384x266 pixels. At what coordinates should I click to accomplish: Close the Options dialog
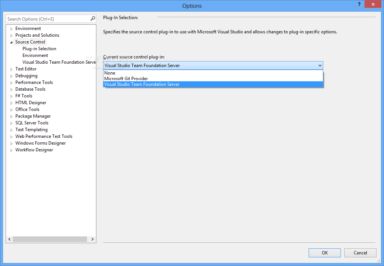point(373,4)
